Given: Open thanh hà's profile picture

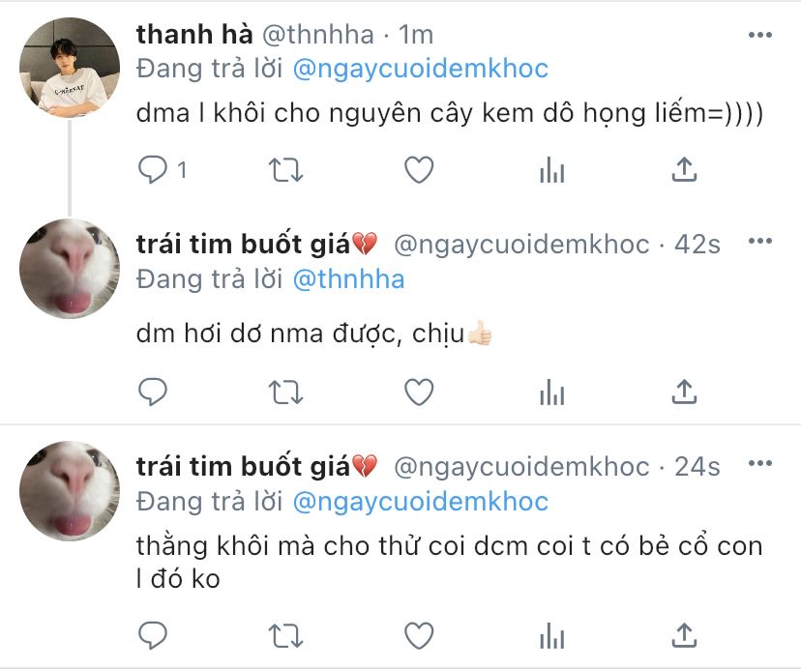Looking at the screenshot, I should coord(70,67).
